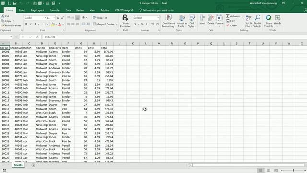Viewport: 307px width, 173px height.
Task: Set Bottom Align vertical alignment
Action: pos(77,18)
